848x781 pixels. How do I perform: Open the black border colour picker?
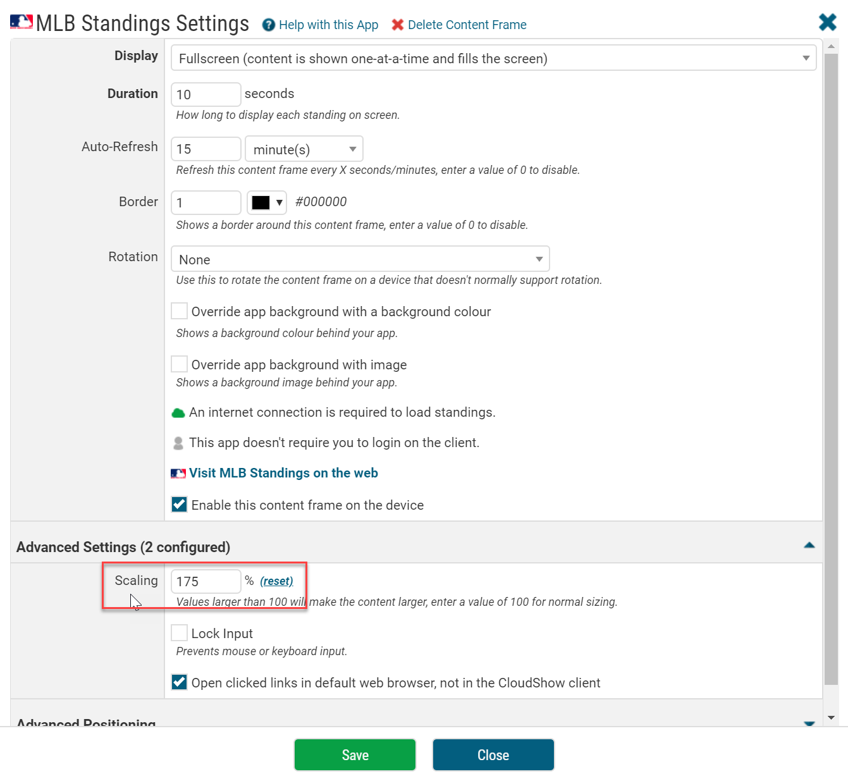[x=267, y=202]
